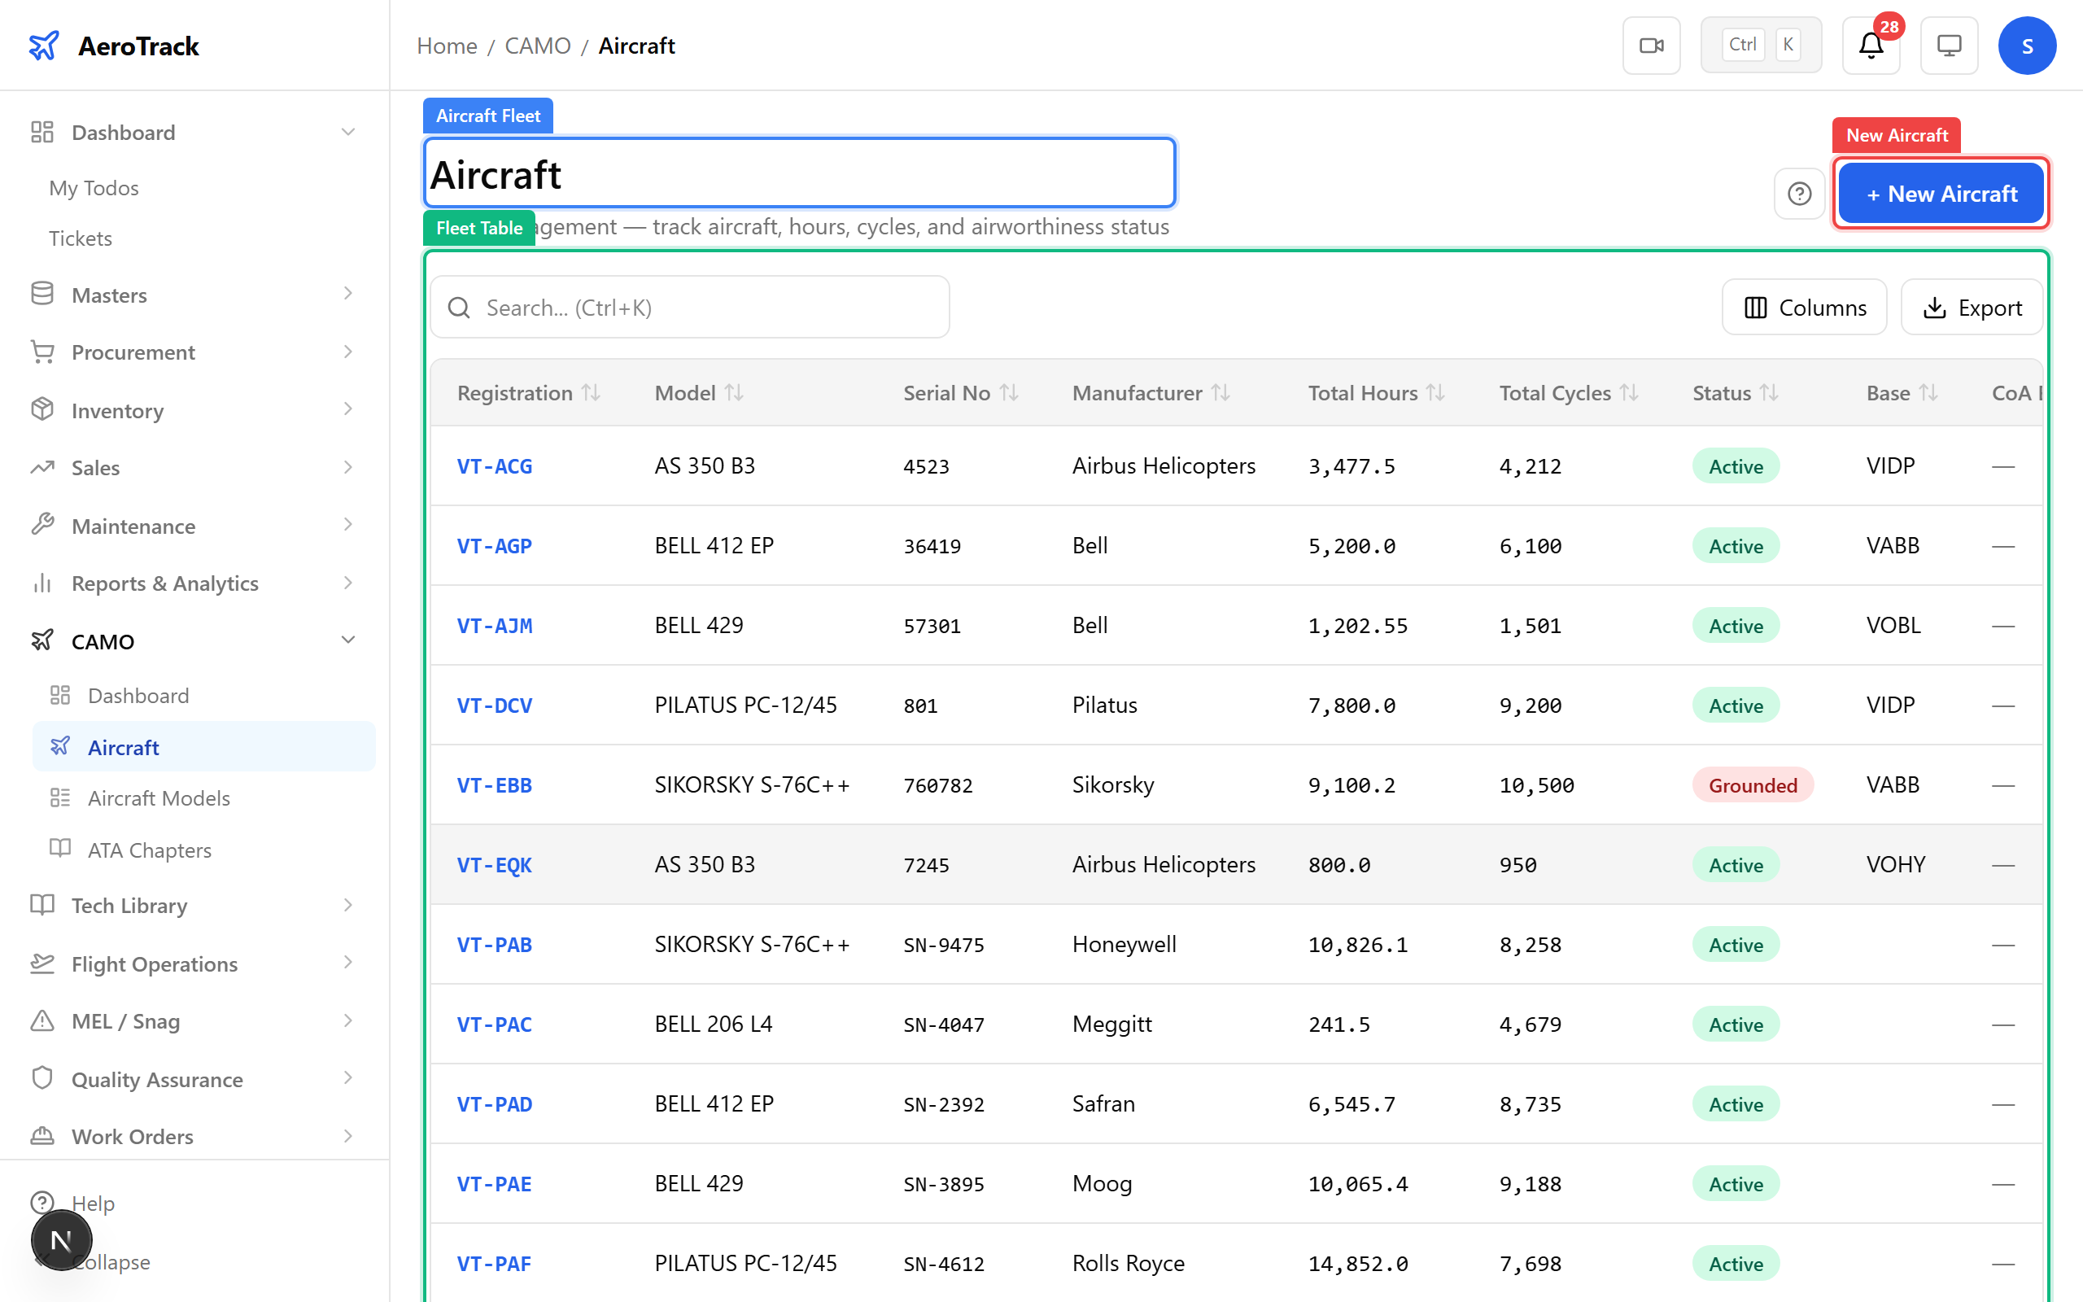Screen dimensions: 2083x1302
Task: Click the video camera icon in the top bar
Action: [1651, 45]
